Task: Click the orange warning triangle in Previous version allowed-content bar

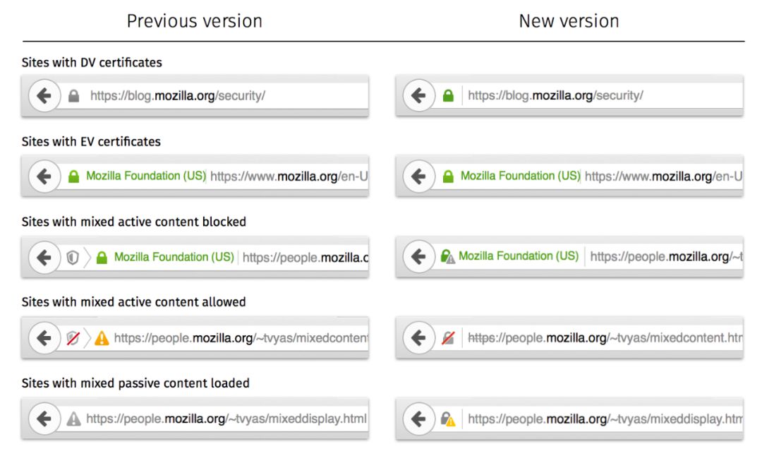Action: click(102, 339)
